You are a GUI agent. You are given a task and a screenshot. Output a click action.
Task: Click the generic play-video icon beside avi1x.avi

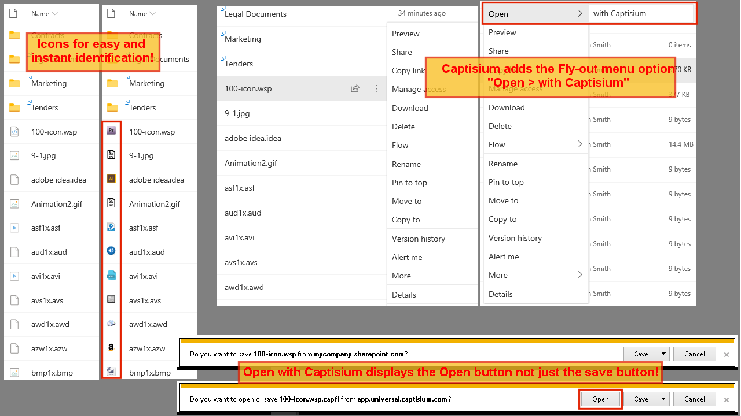[14, 276]
